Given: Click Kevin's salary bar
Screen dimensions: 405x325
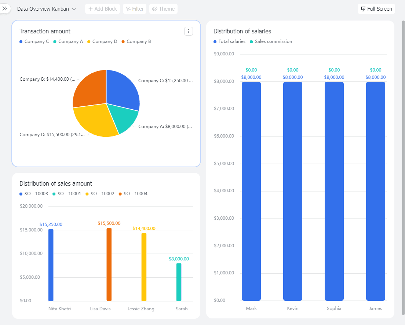Looking at the screenshot, I should click(x=293, y=191).
